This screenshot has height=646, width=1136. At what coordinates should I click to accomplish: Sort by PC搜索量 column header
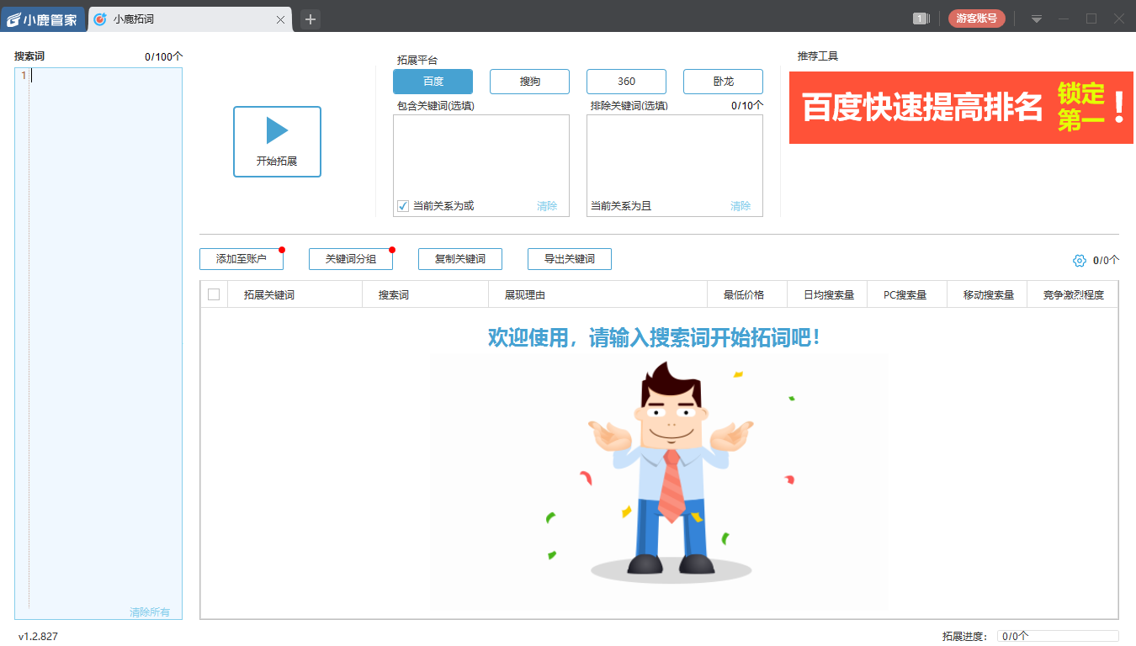pos(907,294)
